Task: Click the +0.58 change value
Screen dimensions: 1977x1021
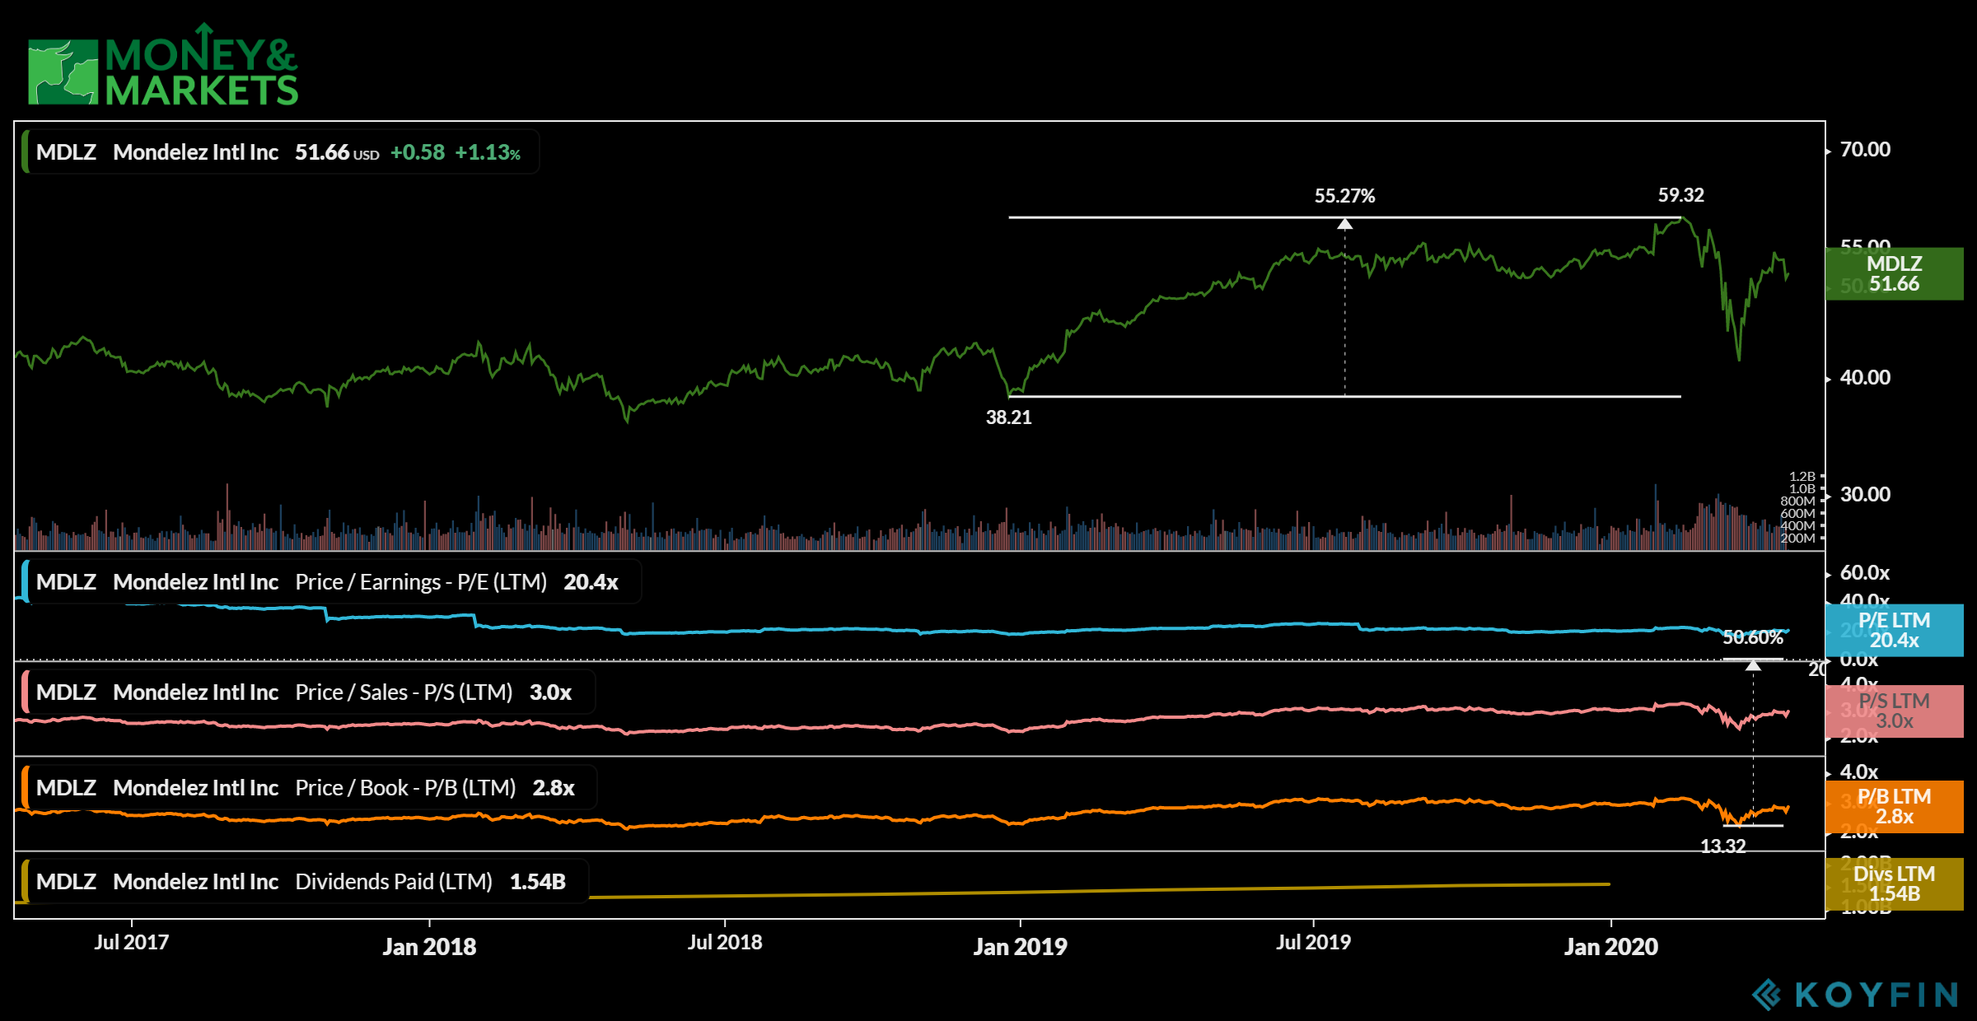Action: pos(418,152)
